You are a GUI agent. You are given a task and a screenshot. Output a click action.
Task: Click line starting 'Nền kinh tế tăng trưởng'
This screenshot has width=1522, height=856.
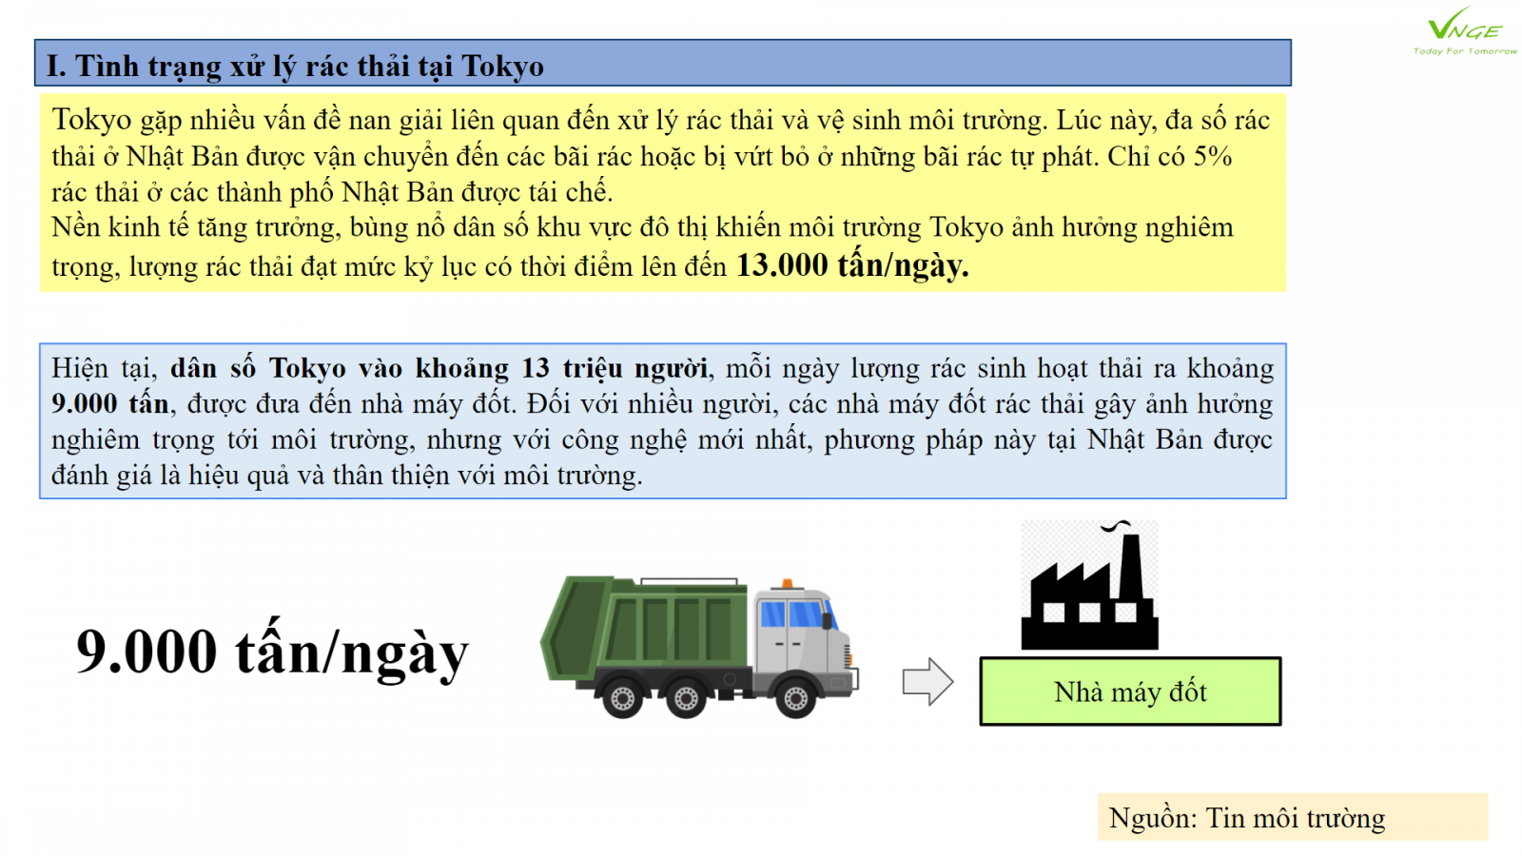tap(643, 228)
